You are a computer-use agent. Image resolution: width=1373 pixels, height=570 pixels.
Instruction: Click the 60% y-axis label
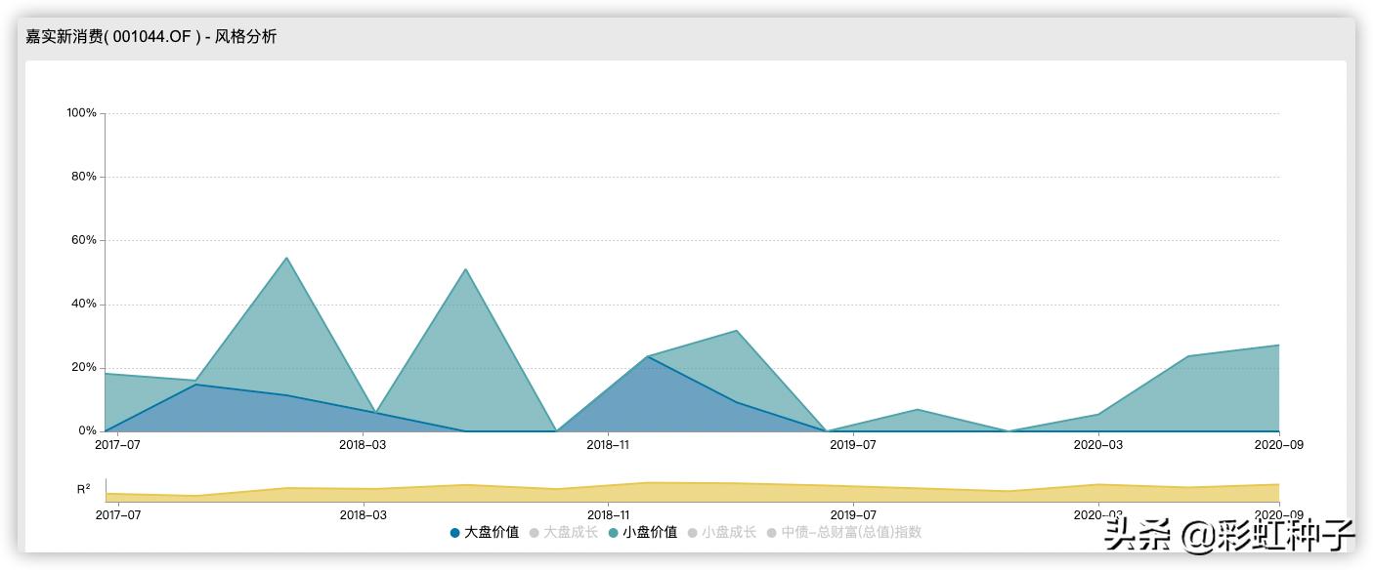(x=84, y=240)
